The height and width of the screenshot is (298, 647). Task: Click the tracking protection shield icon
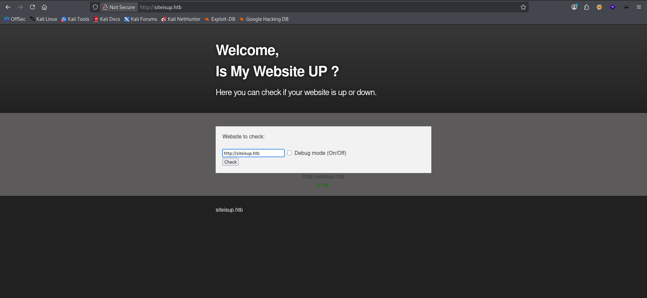click(x=95, y=7)
